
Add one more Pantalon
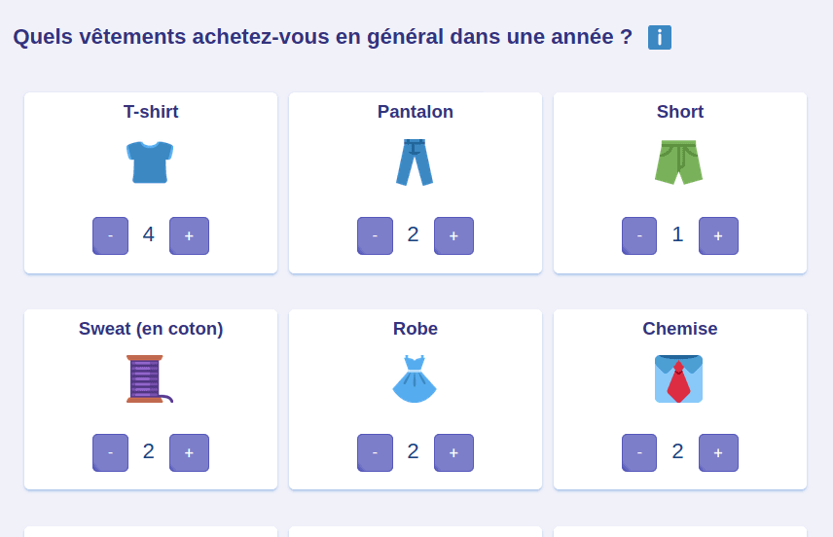[453, 235]
